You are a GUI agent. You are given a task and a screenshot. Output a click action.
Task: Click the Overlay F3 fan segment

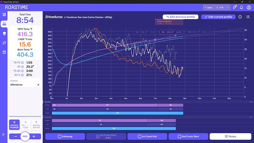101,124
